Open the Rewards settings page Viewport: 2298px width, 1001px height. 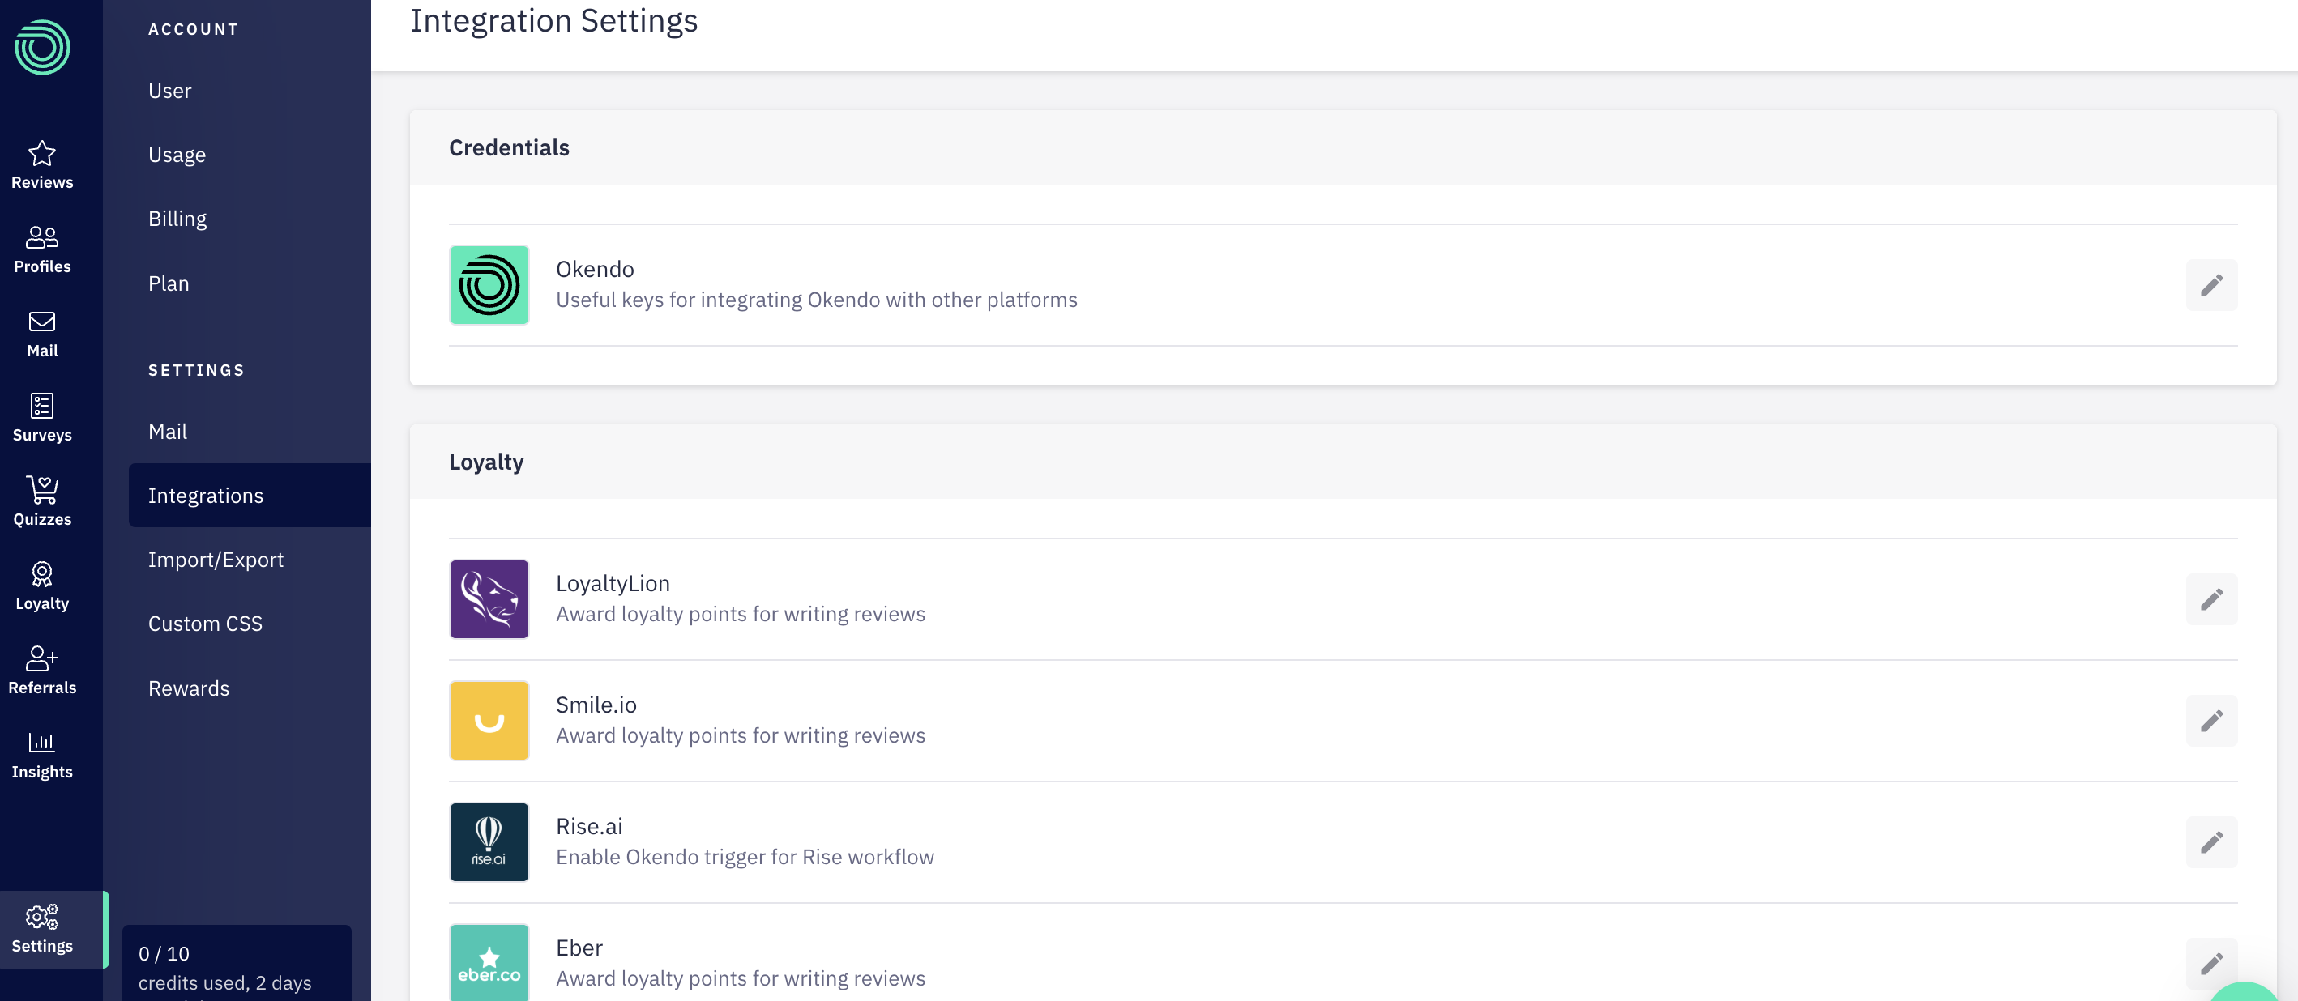click(x=188, y=688)
